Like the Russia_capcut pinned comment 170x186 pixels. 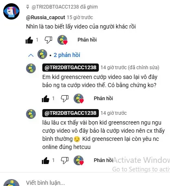(29, 40)
